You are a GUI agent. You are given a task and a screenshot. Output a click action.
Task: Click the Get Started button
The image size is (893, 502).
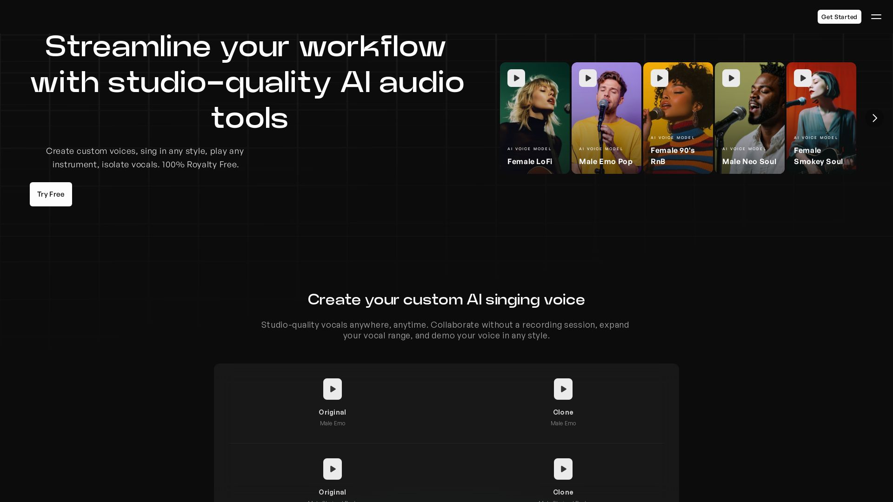[x=839, y=17]
